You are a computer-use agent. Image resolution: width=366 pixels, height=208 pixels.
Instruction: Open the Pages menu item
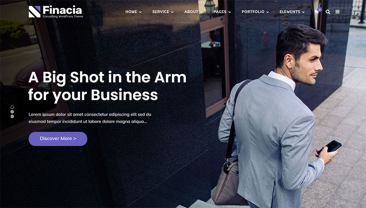click(x=220, y=12)
